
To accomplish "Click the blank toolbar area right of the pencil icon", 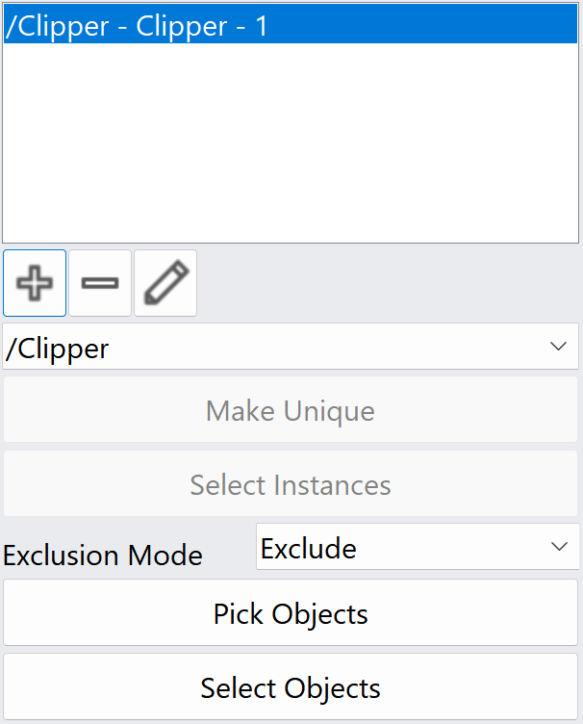I will tap(388, 283).
